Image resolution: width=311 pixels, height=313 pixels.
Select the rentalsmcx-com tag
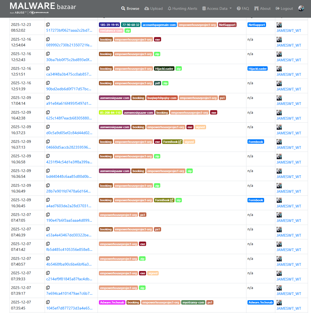pos(111,31)
